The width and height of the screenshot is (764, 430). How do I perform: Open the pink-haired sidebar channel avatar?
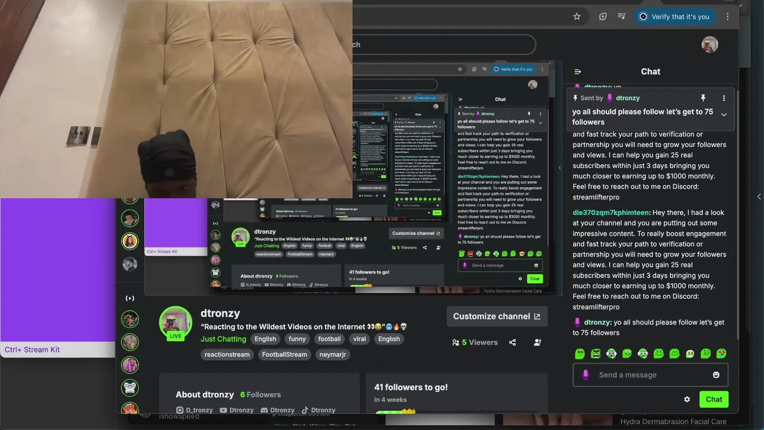pyautogui.click(x=130, y=364)
